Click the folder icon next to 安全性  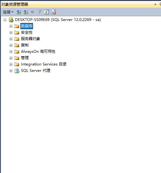click(17, 32)
